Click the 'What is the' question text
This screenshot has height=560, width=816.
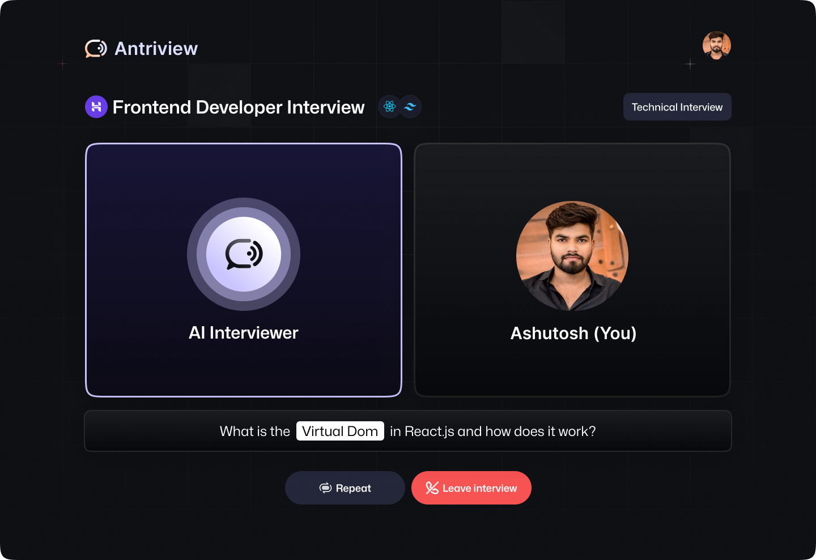255,431
